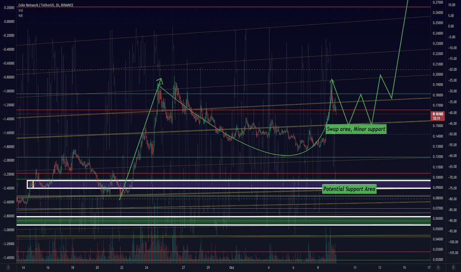Click the 0.05000 price scale value

438,229
